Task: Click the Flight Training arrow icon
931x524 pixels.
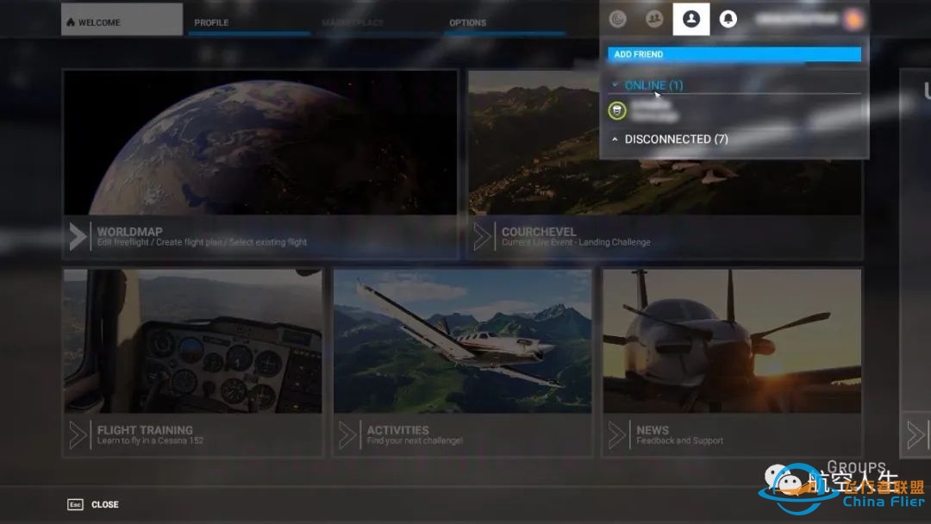Action: pos(78,435)
